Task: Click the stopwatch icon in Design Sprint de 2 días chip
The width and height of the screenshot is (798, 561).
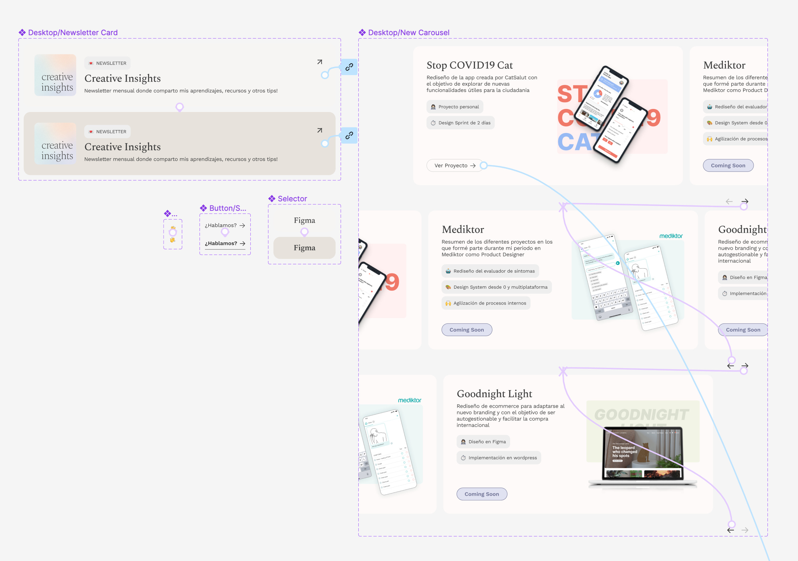Action: 433,122
